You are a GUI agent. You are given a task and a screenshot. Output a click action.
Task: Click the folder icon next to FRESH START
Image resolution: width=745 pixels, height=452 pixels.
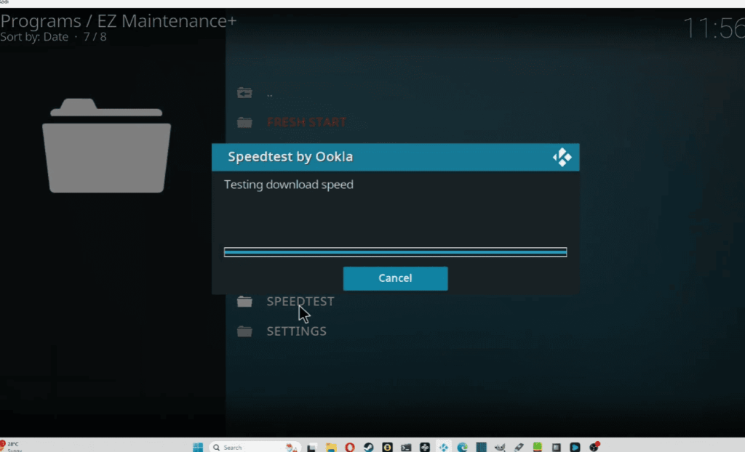point(244,122)
